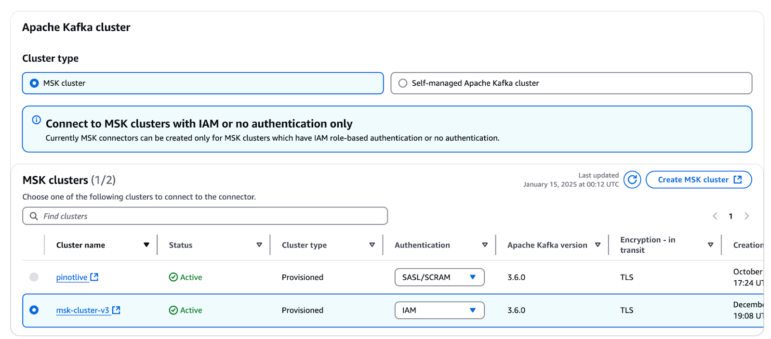Open the msk-cluster-v3 cluster link
The image size is (771, 339).
tap(82, 311)
